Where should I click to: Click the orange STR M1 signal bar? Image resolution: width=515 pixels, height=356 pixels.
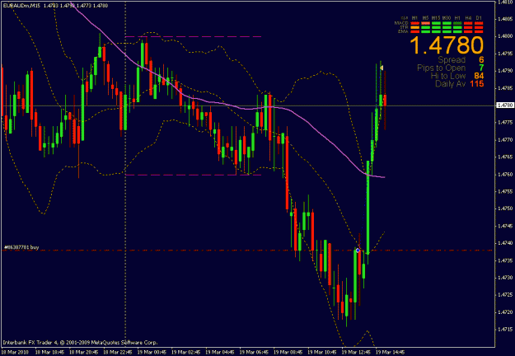point(414,27)
